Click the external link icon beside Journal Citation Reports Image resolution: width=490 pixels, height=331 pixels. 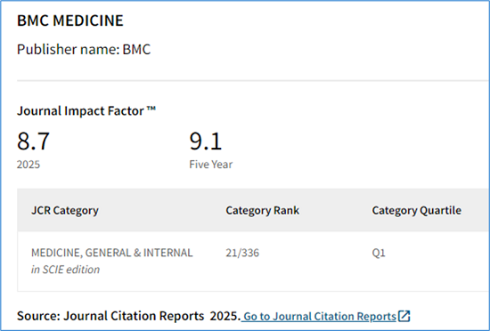click(x=404, y=316)
